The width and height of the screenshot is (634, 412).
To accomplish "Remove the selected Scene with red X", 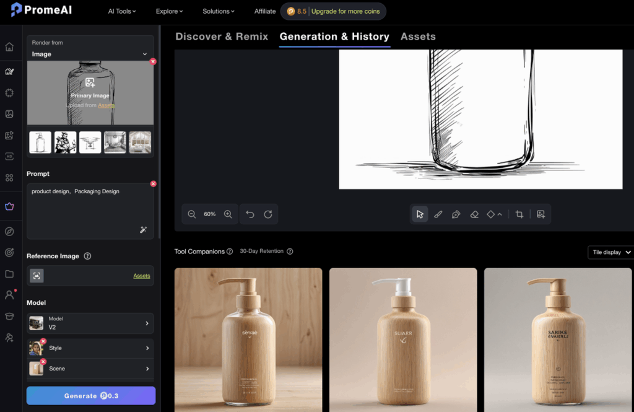I will (x=43, y=361).
